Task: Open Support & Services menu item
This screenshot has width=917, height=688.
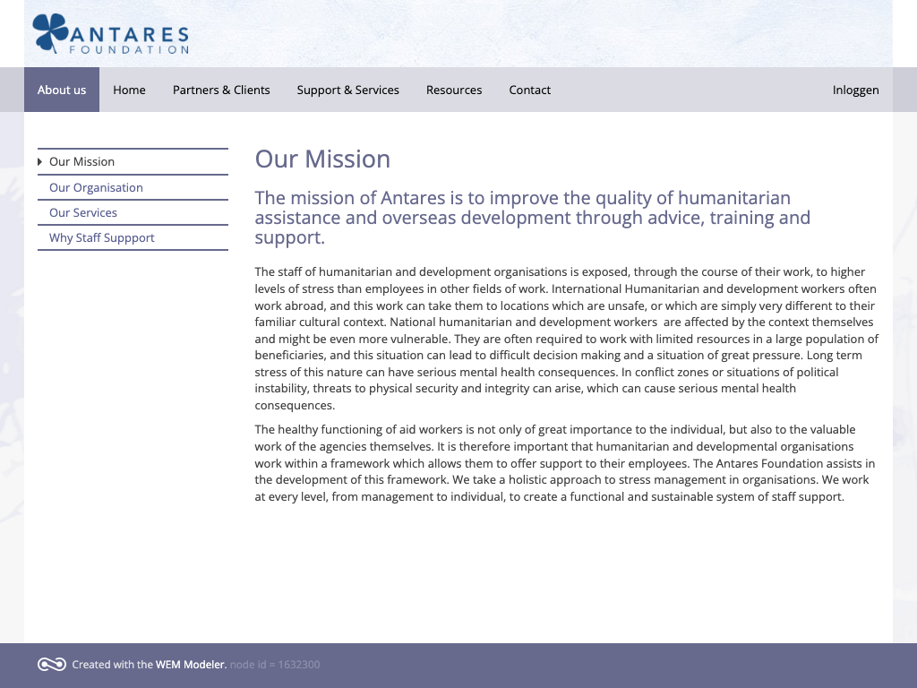Action: (348, 90)
